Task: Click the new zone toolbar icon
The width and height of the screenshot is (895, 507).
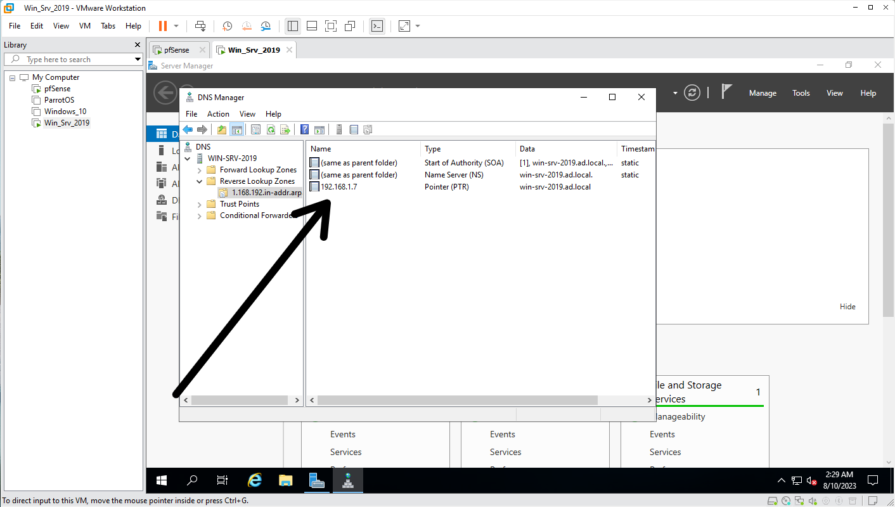Action: point(368,129)
